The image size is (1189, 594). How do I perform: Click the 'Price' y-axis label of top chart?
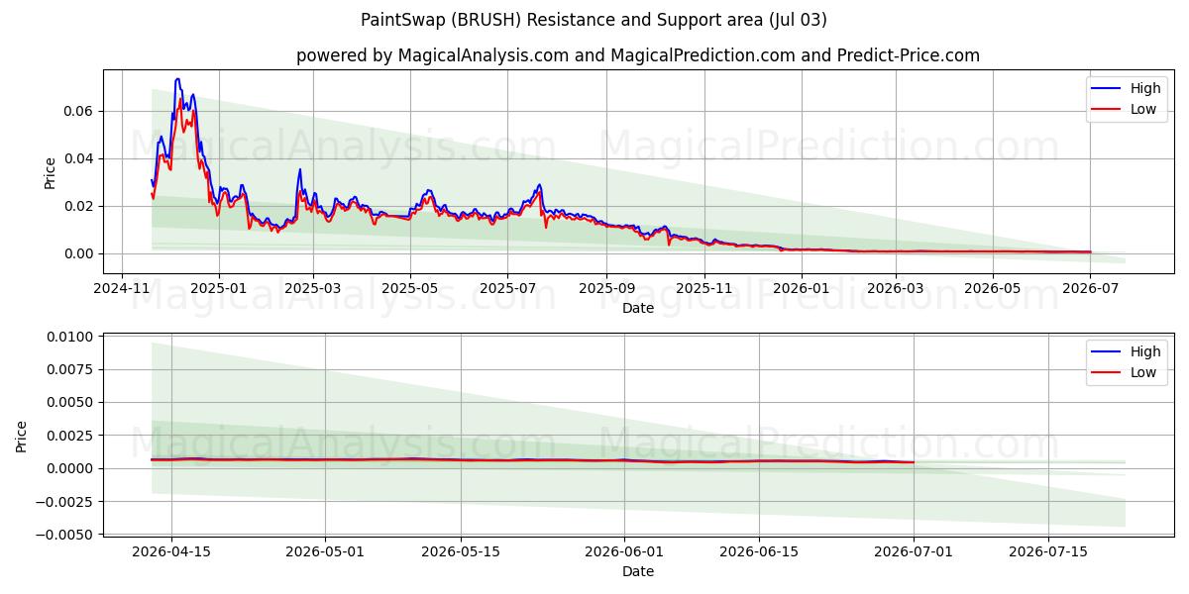point(50,172)
